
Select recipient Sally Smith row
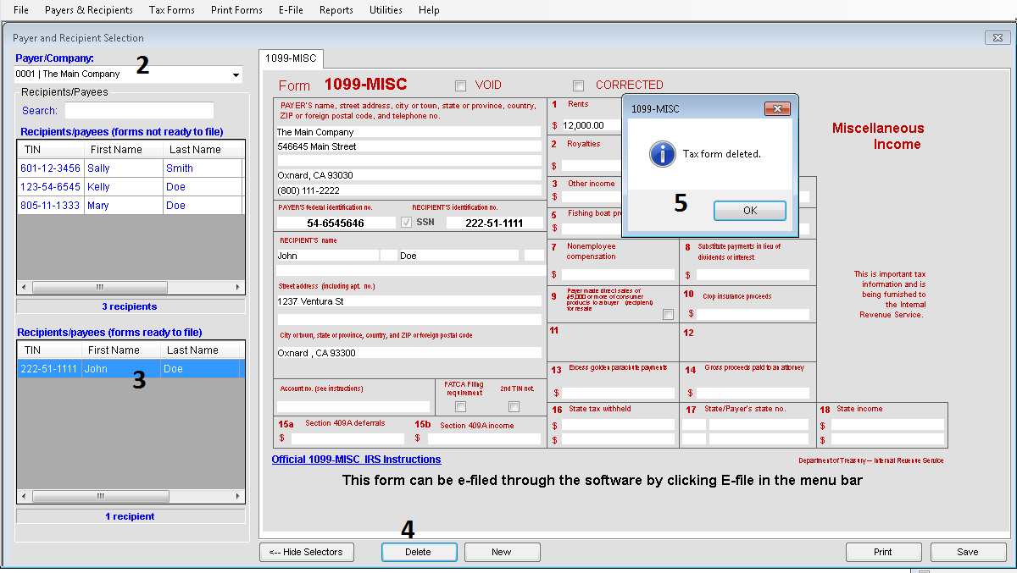point(131,168)
